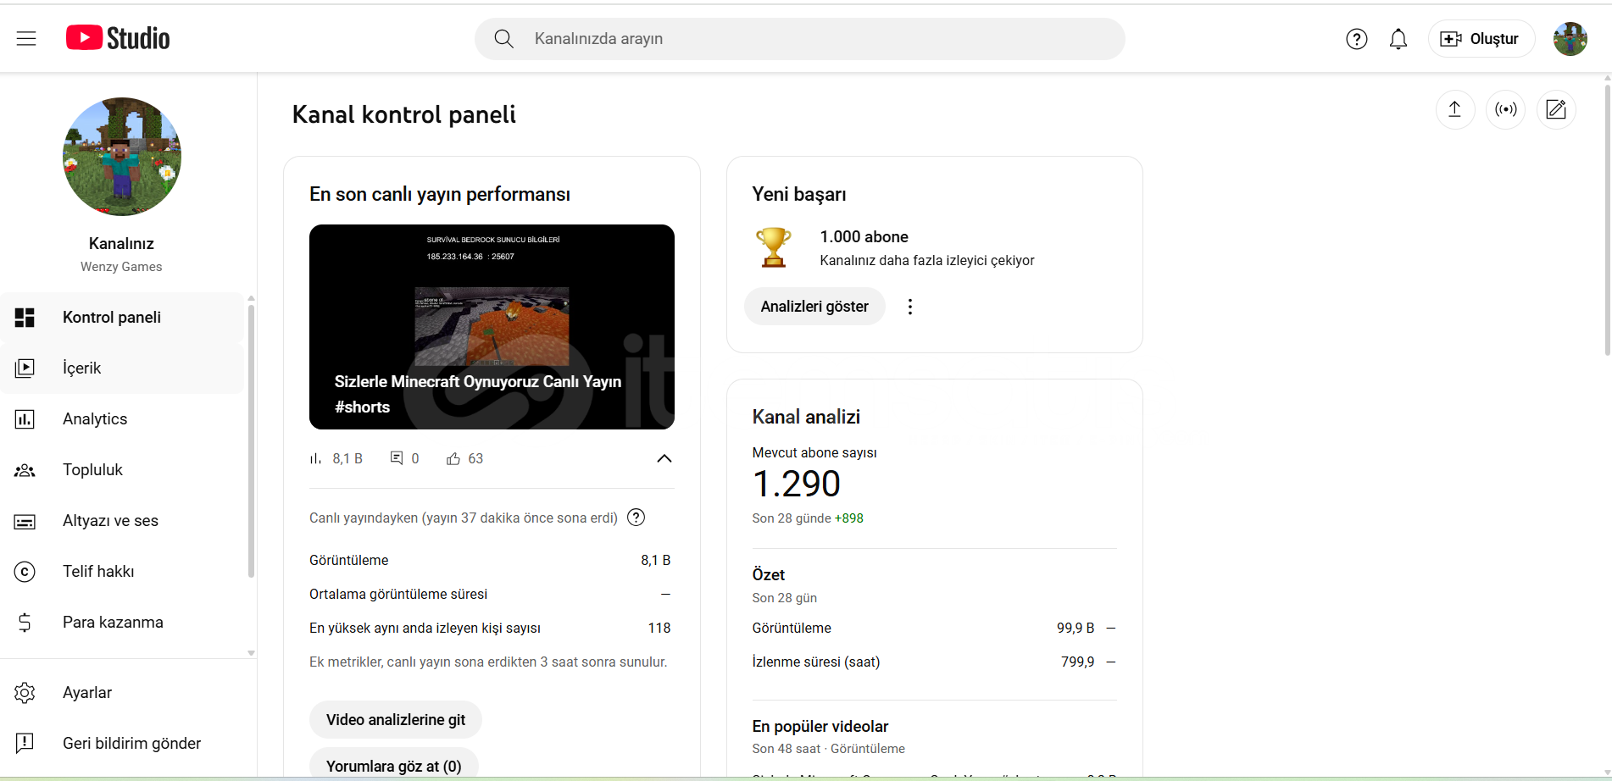Viewport: 1612px width, 781px height.
Task: Open the three-dot menu next to Analizleri göster
Action: point(910,307)
